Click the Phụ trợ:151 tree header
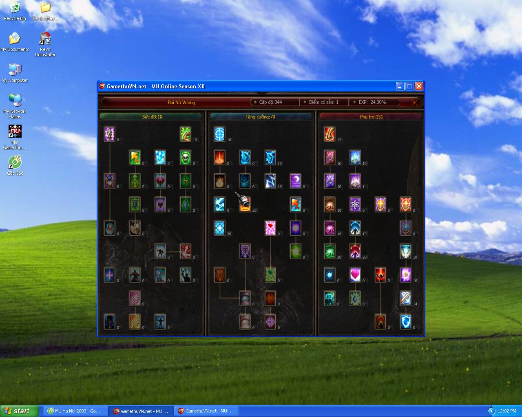Image resolution: width=522 pixels, height=417 pixels. point(371,117)
